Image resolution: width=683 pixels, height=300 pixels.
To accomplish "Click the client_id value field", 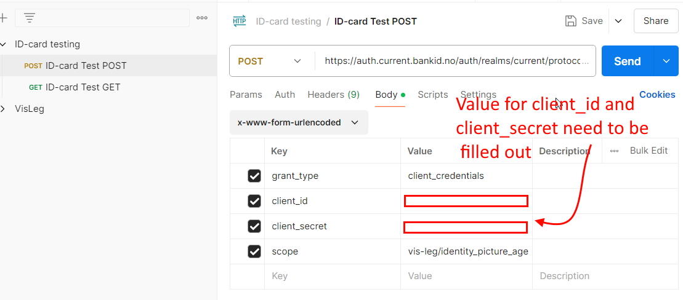I will tap(466, 201).
